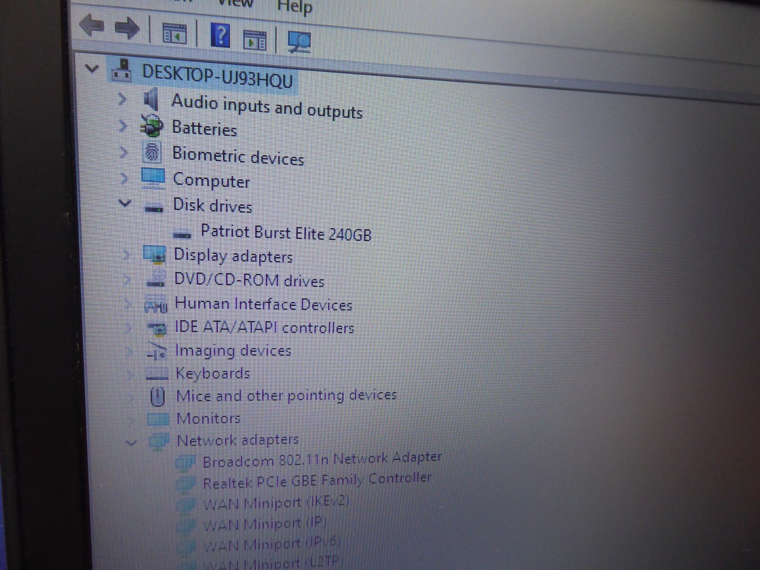The image size is (760, 570).
Task: Click the Display adapters icon
Action: point(155,255)
